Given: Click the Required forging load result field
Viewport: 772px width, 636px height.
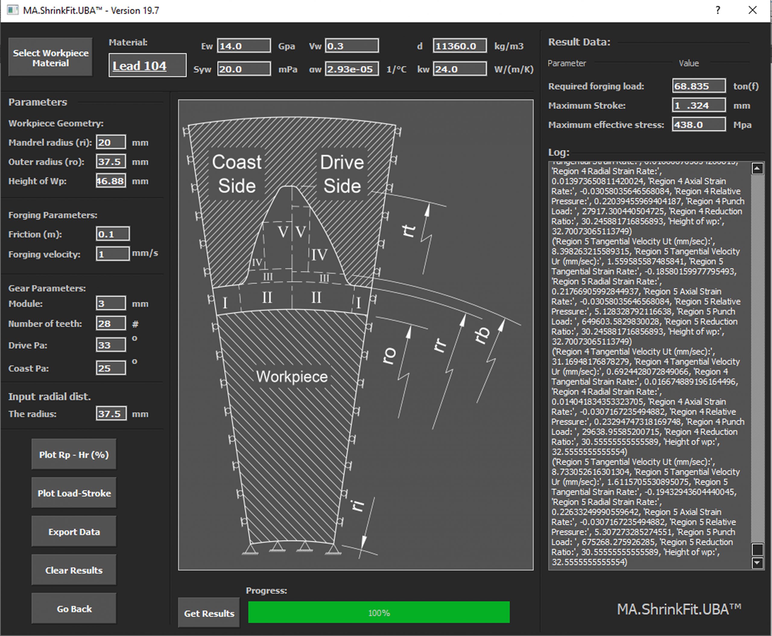Looking at the screenshot, I should pos(698,86).
